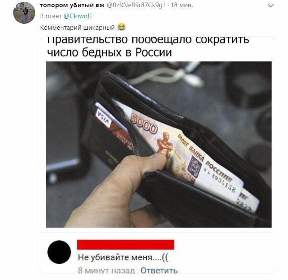
Task: Open the attached wallet photo
Action: (159, 144)
